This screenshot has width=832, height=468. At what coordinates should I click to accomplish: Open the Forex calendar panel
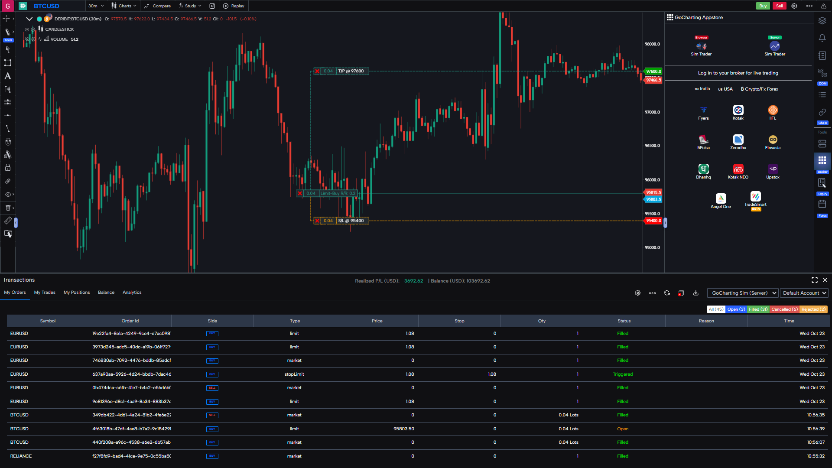(822, 204)
